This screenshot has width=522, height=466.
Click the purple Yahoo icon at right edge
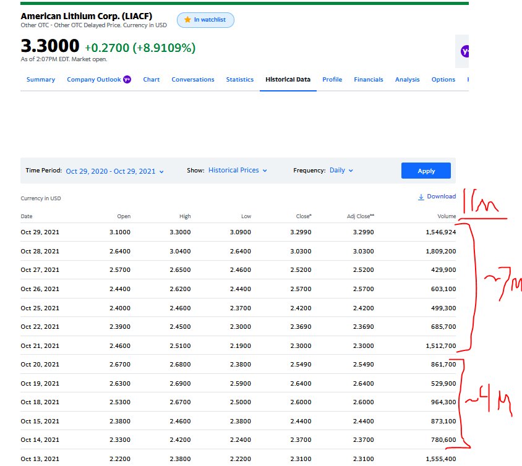tap(464, 51)
